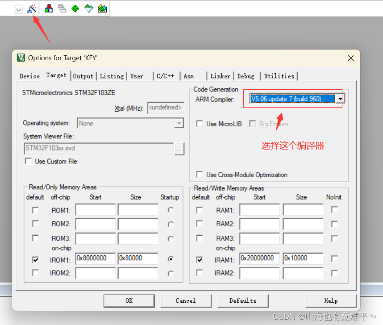The image size is (383, 325).
Task: Enable the Use Custom File checkbox
Action: coord(29,161)
